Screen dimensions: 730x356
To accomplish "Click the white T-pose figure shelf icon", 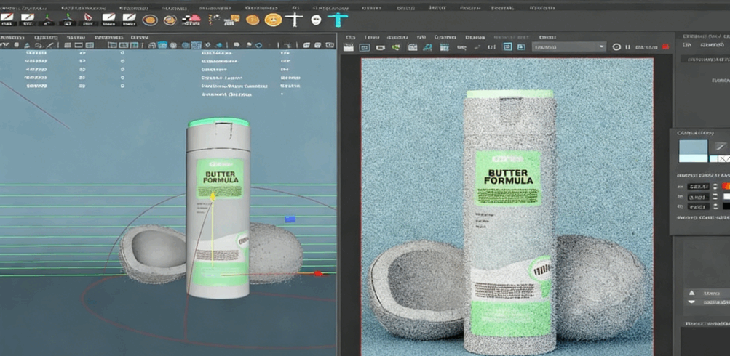I will [x=294, y=20].
